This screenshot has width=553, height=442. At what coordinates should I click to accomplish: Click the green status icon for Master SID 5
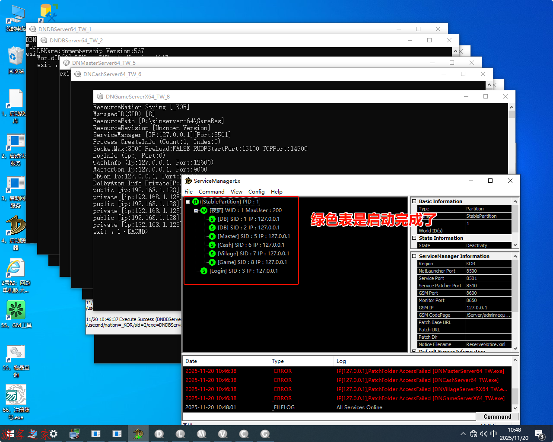click(x=212, y=236)
